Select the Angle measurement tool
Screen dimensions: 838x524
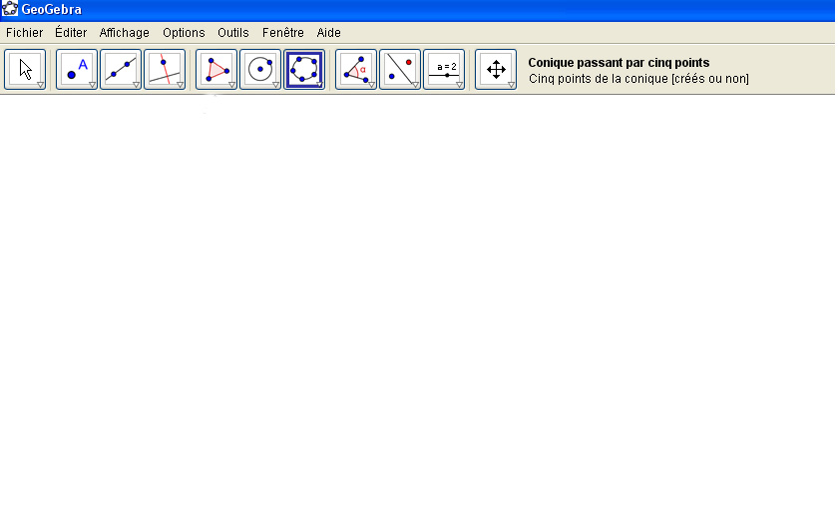[355, 69]
